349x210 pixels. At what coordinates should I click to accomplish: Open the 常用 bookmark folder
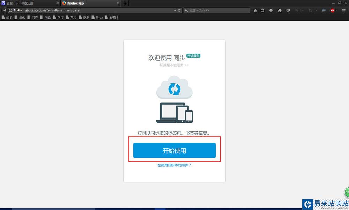click(71, 17)
